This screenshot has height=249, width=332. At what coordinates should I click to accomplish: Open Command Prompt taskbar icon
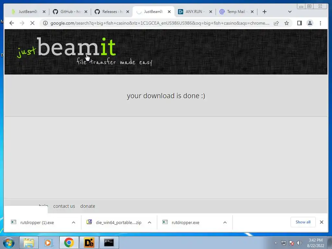pyautogui.click(x=109, y=243)
